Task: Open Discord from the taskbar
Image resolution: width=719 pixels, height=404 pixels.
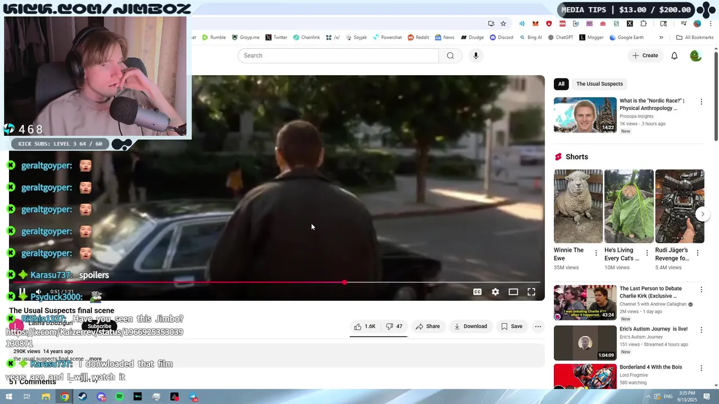Action: (x=101, y=397)
